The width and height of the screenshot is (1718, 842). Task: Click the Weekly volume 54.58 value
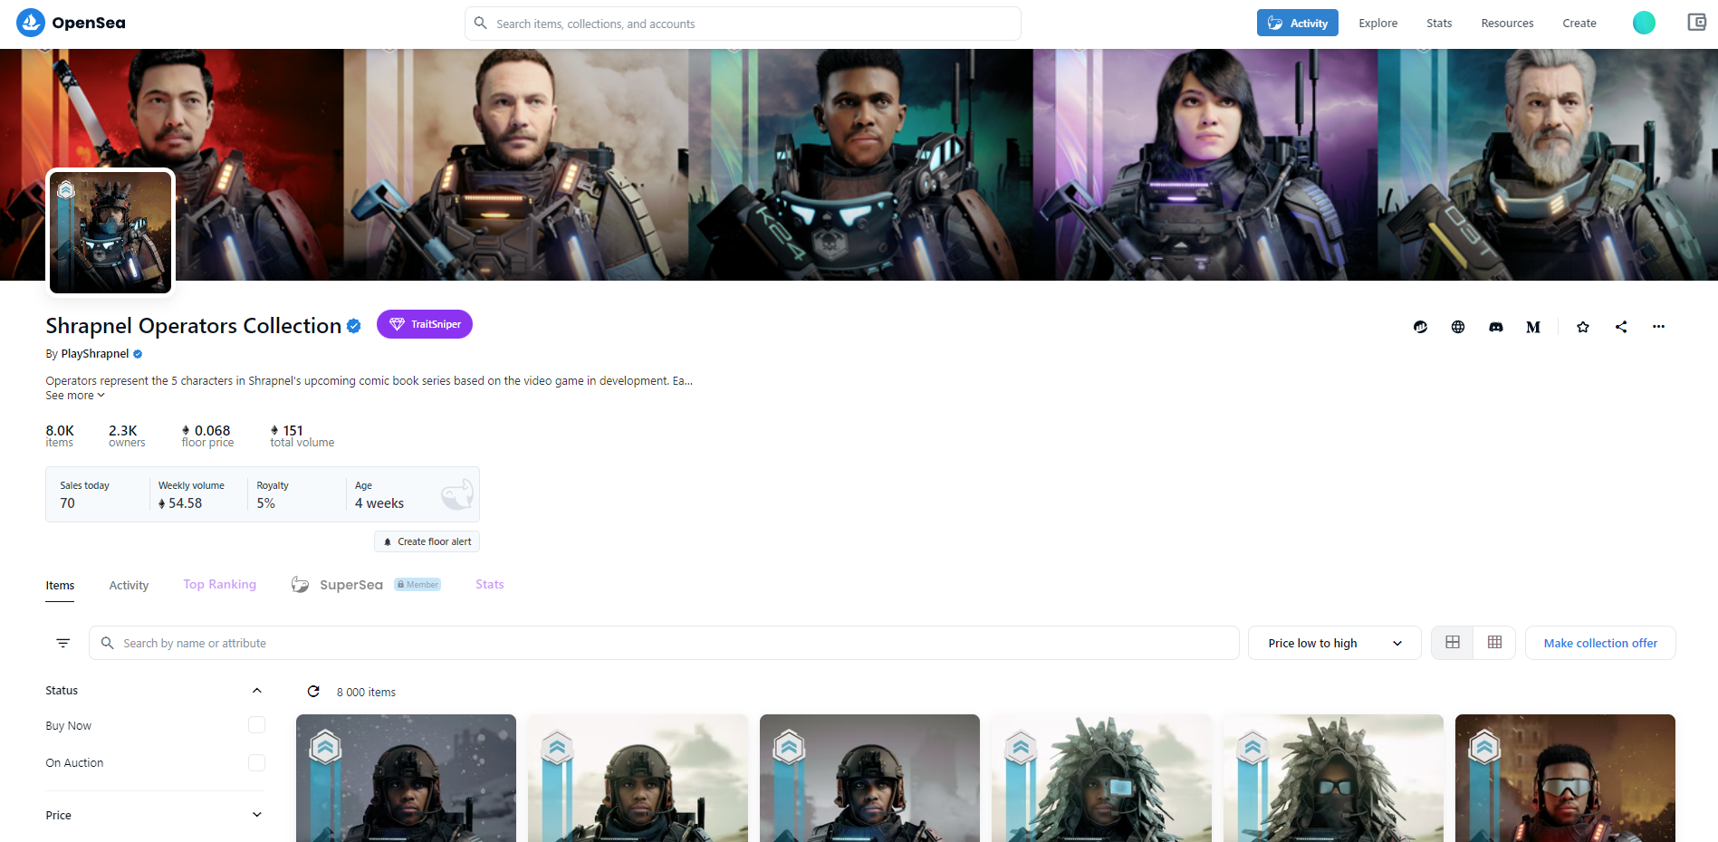180,503
